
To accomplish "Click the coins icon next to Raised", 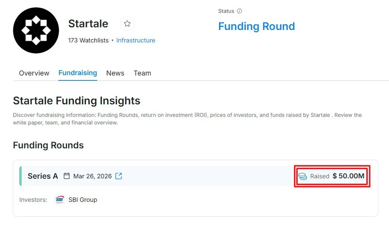I will pos(302,176).
